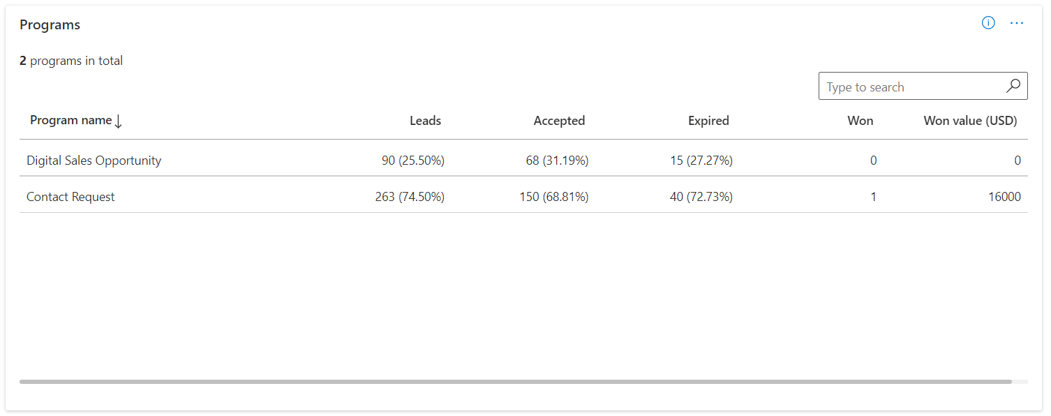Click the Won value (USD) header
1051x416 pixels.
970,121
